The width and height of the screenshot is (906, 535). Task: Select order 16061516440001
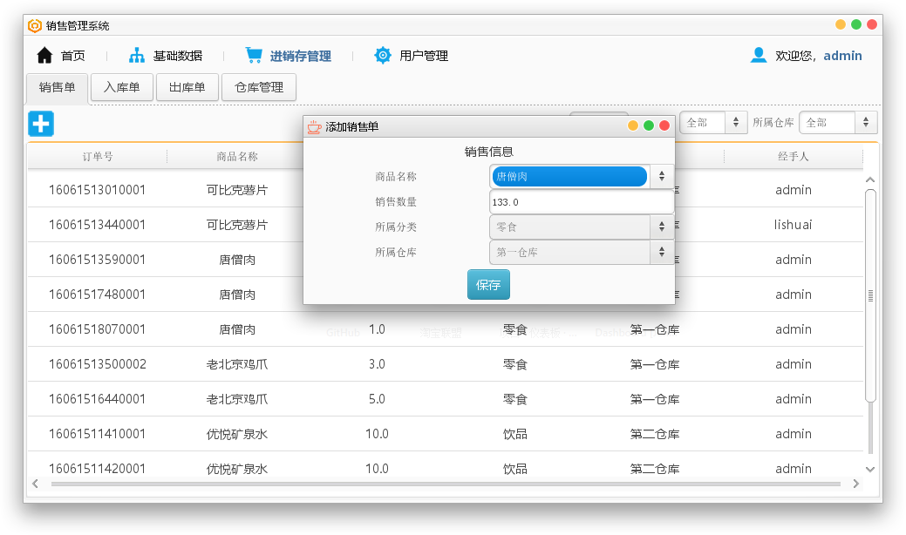coord(97,399)
